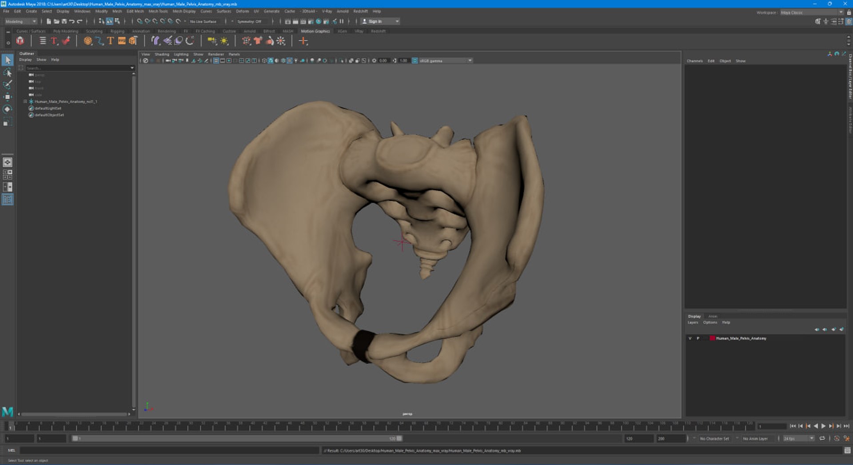Open the Deform menu
This screenshot has height=465, width=853.
pyautogui.click(x=242, y=11)
